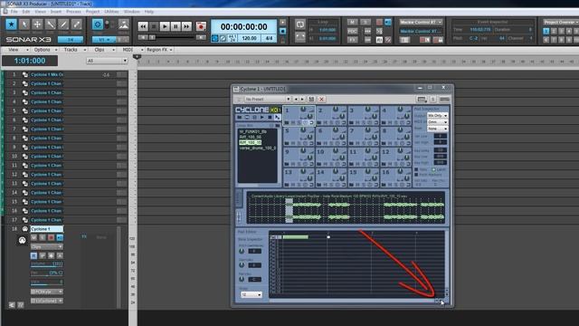The width and height of the screenshot is (579, 326).
Task: Open Cyclone 'No Preset' preset dropdown
Action: pyautogui.click(x=267, y=99)
